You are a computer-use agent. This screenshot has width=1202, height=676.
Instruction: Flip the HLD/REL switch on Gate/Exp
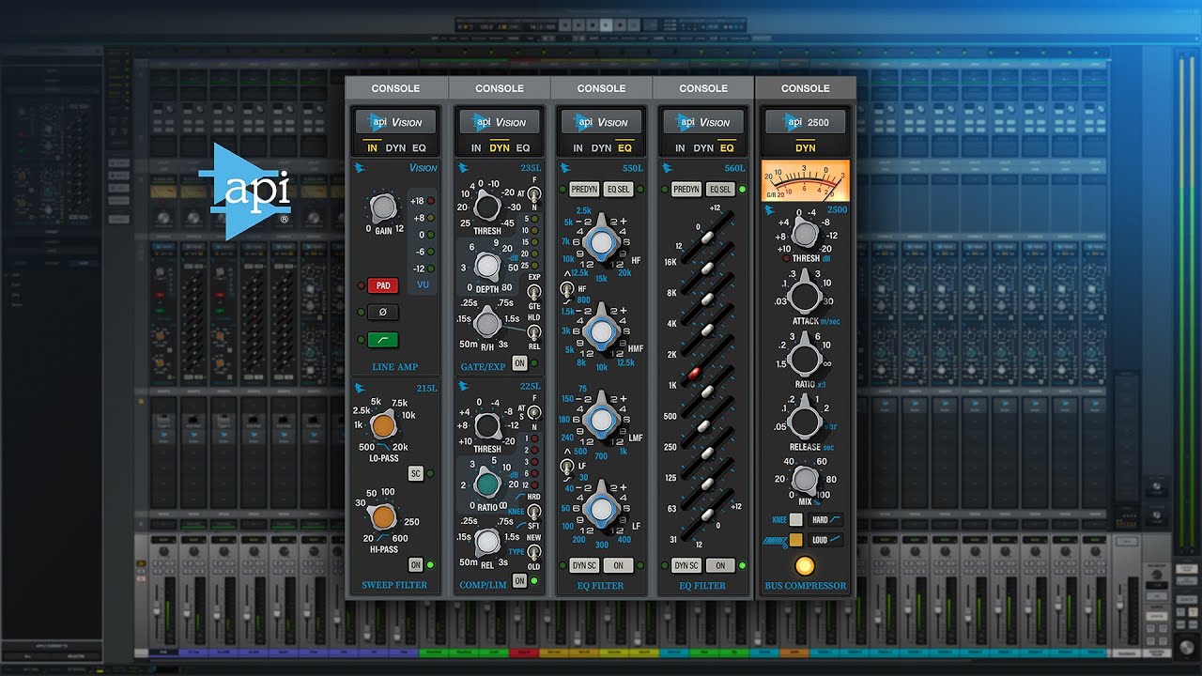point(535,332)
